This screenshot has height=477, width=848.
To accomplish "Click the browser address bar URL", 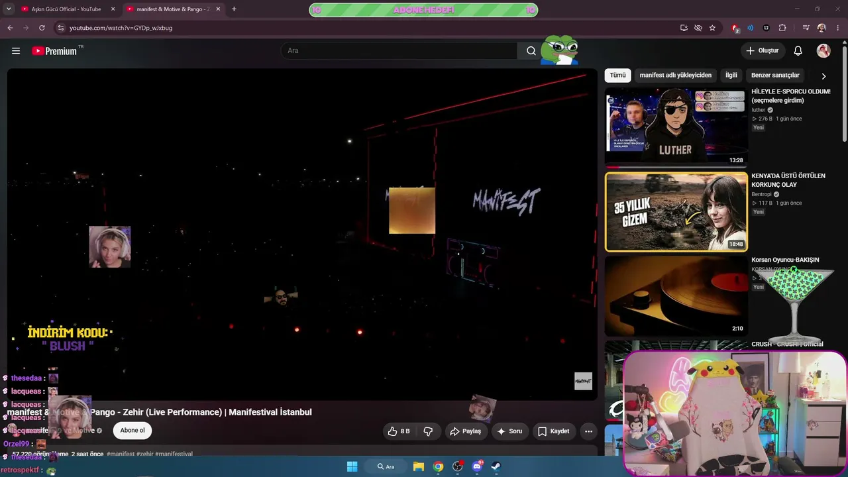I will 121,28.
